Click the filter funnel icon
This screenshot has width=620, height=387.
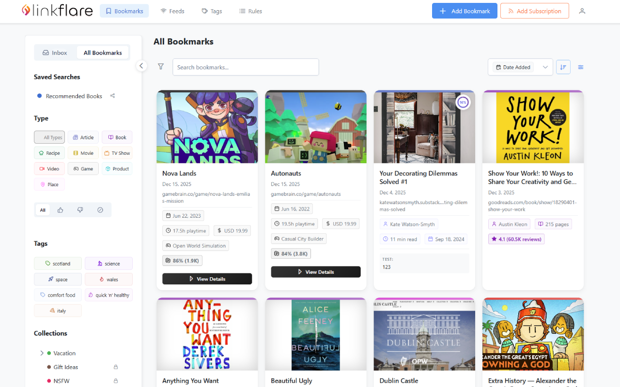(161, 67)
